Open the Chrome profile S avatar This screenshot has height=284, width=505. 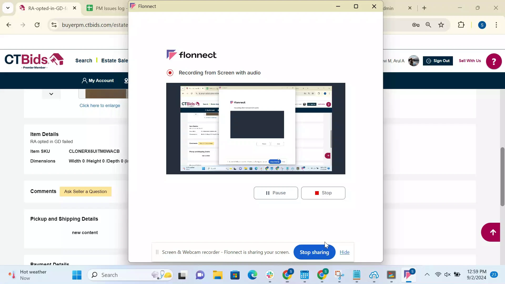[x=482, y=25]
